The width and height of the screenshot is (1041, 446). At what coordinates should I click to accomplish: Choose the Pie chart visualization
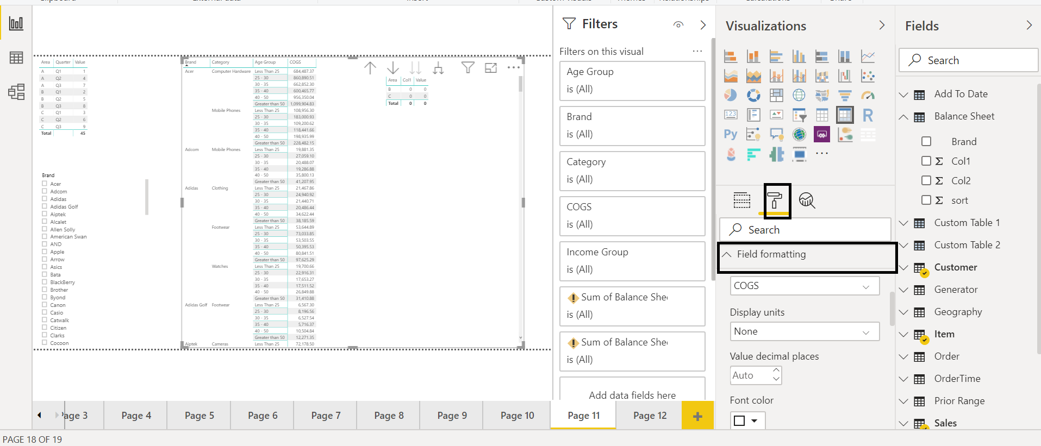pos(731,96)
